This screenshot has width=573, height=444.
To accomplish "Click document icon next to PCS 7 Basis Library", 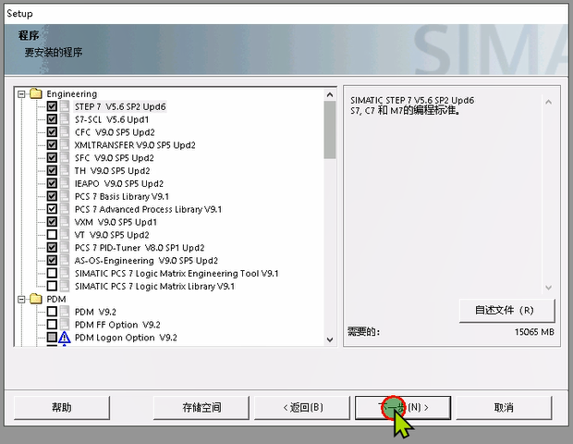I will tap(65, 196).
